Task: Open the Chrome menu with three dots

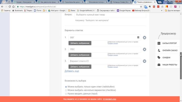Action: tap(179, 7)
